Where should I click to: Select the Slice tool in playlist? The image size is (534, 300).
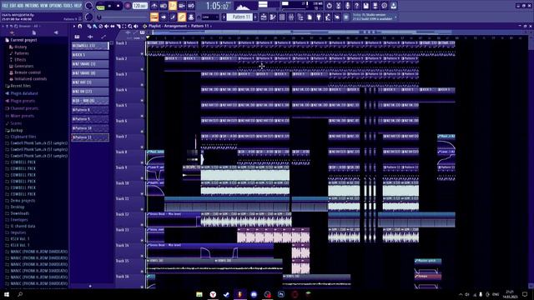pos(118,26)
